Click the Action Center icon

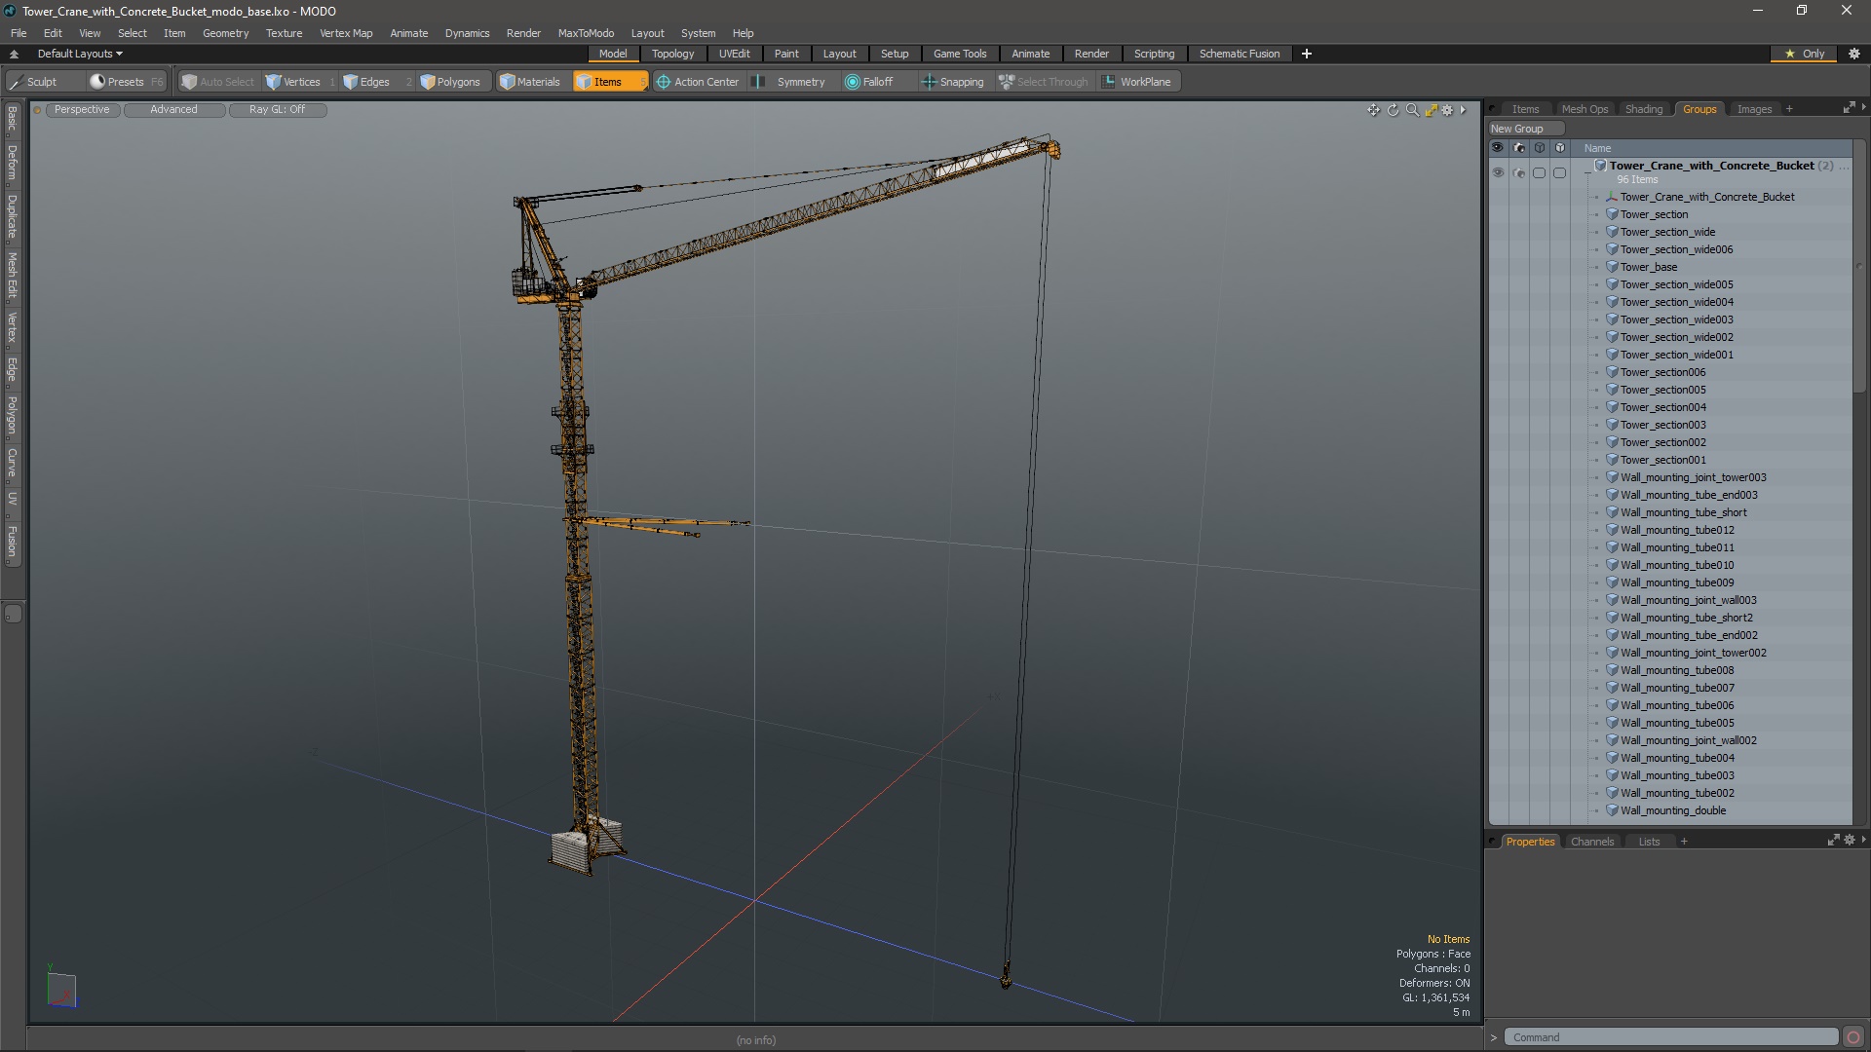coord(664,82)
